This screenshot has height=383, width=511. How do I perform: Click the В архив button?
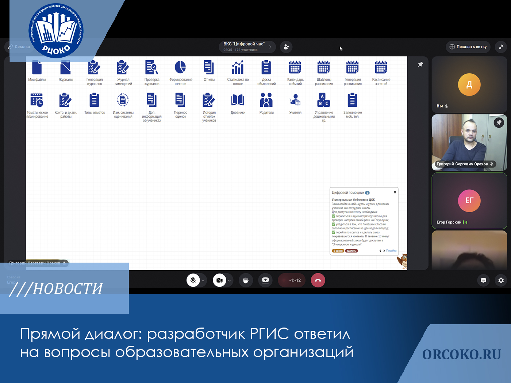pos(338,251)
